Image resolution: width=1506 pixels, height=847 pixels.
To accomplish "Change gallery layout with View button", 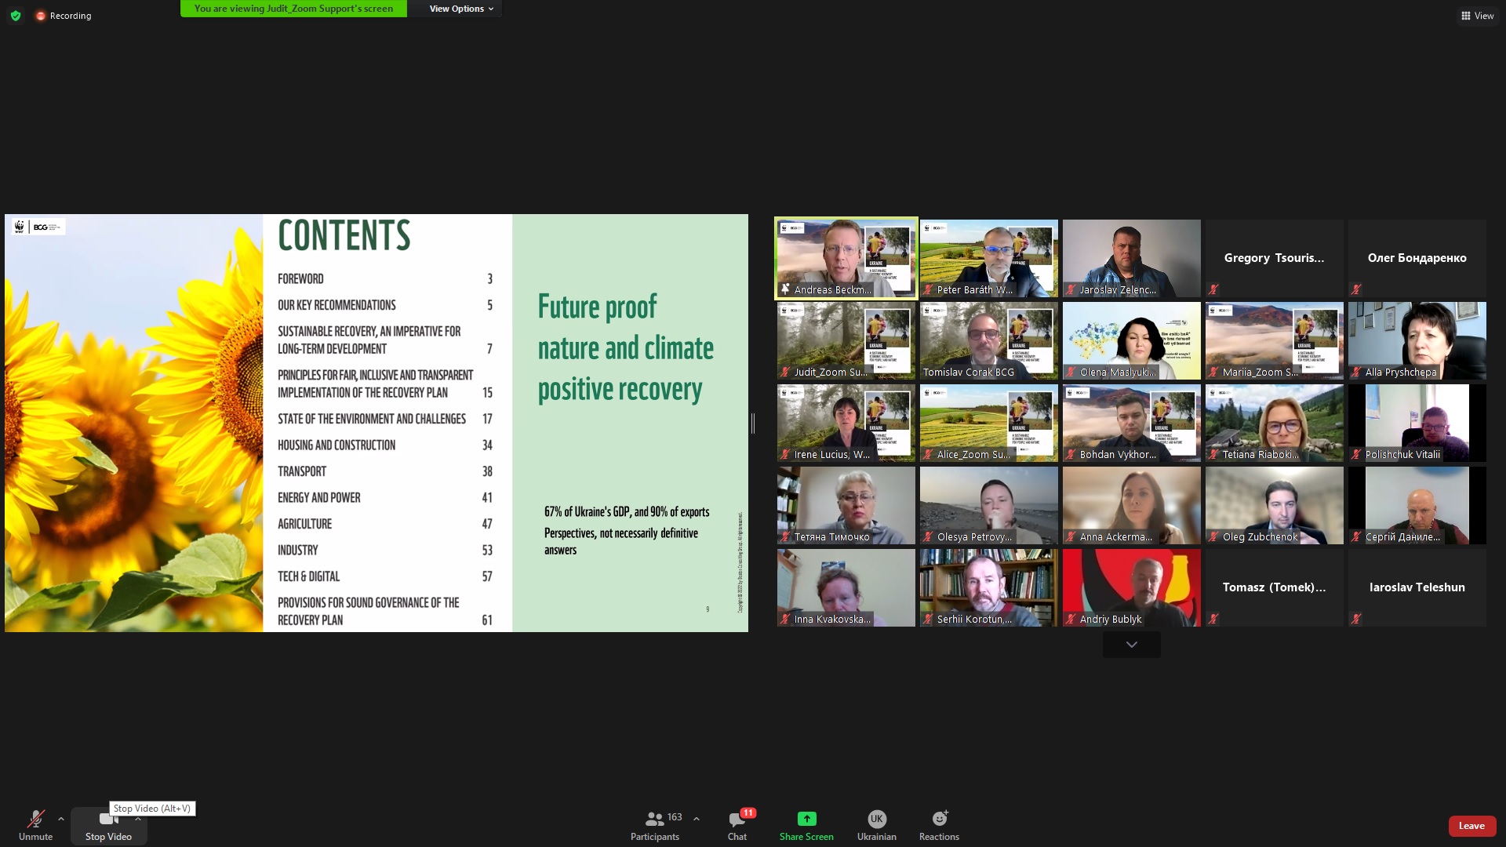I will click(x=1477, y=16).
